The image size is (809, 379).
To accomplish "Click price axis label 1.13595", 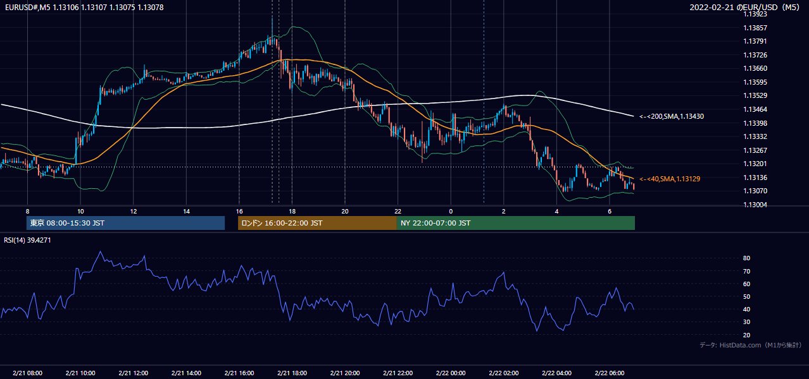I will (755, 82).
